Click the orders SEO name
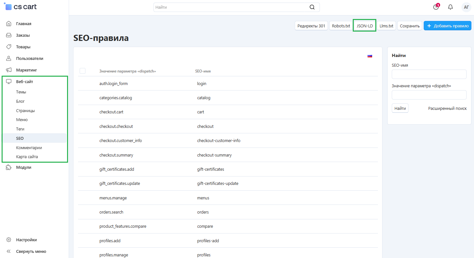Viewport: 474px width, 258px height. [203, 212]
